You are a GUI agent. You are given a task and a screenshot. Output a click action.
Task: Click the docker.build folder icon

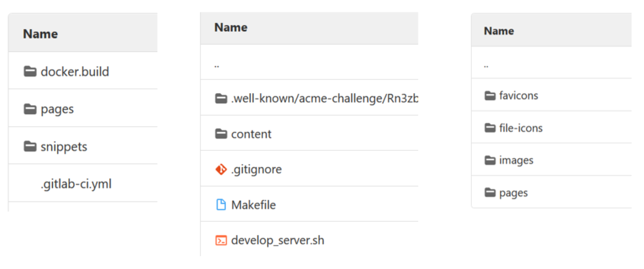tap(29, 71)
